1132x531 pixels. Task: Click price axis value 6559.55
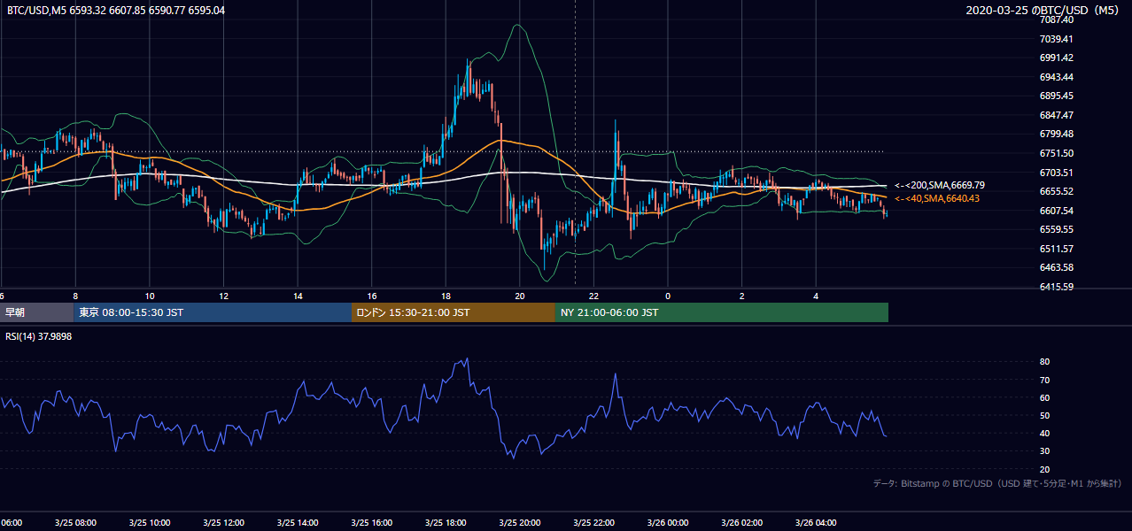click(1056, 229)
